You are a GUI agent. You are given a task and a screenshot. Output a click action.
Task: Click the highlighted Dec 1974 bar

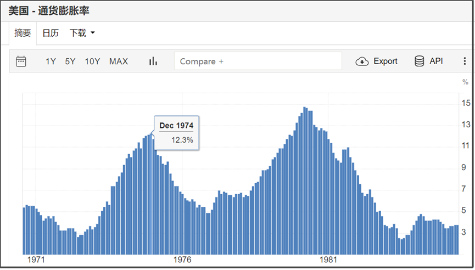(152, 194)
